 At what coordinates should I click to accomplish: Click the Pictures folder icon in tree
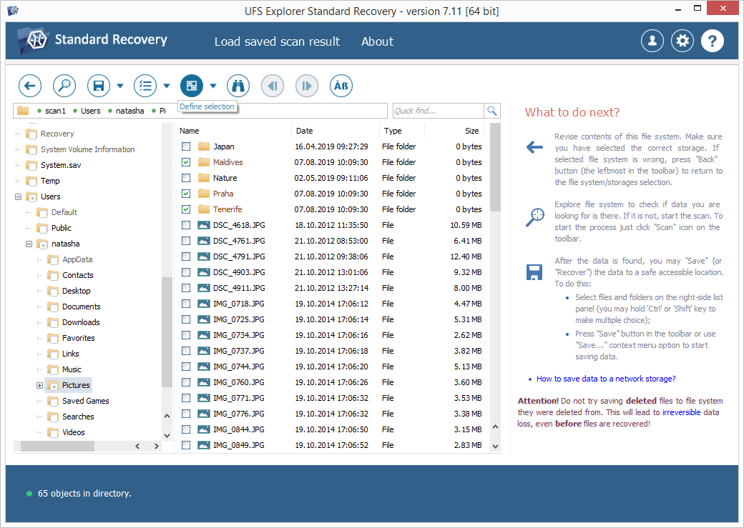click(53, 385)
